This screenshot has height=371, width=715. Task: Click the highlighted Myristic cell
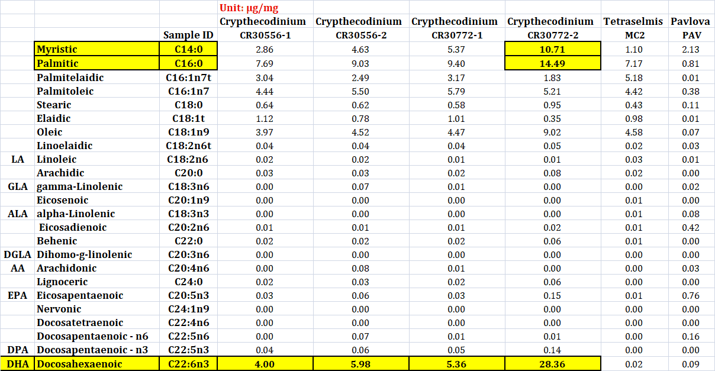[97, 49]
